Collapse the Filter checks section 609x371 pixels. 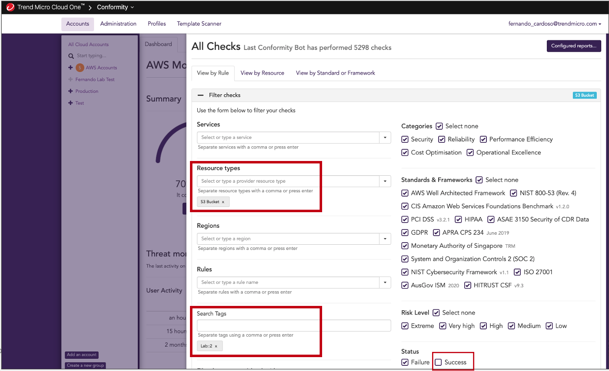[200, 95]
